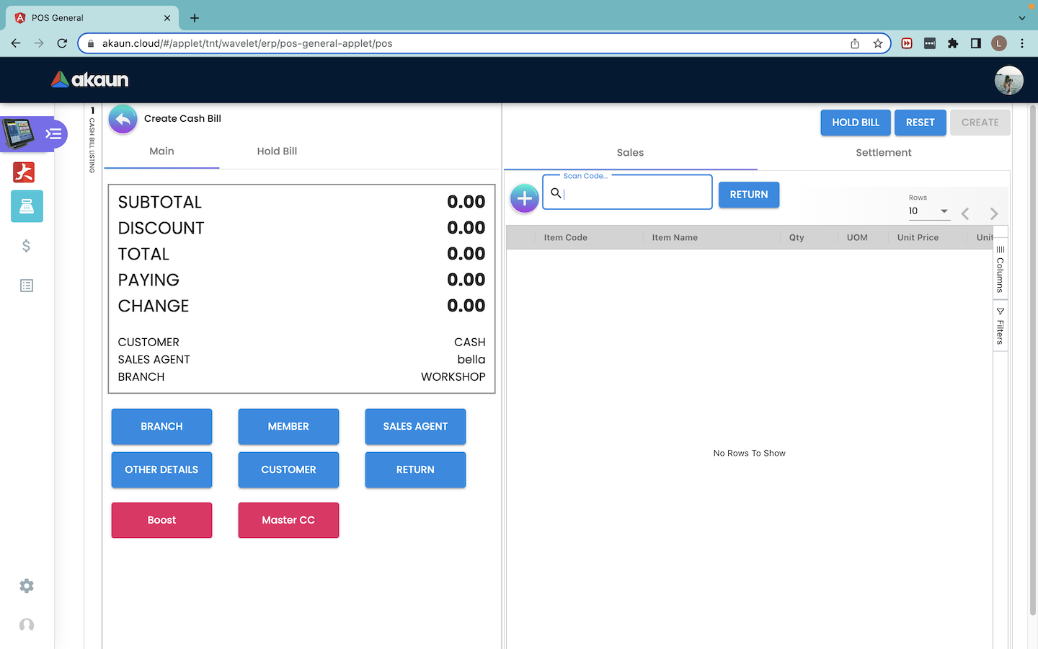Click the SUBTOTAL label
Image resolution: width=1038 pixels, height=649 pixels.
pyautogui.click(x=160, y=203)
